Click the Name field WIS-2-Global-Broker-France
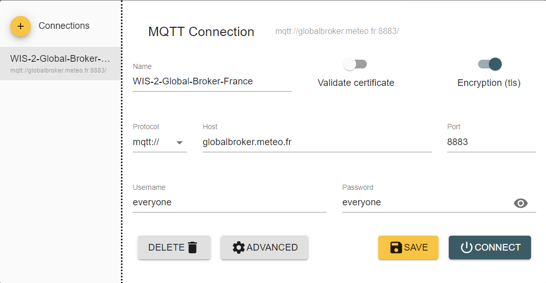The width and height of the screenshot is (546, 283). tap(212, 81)
